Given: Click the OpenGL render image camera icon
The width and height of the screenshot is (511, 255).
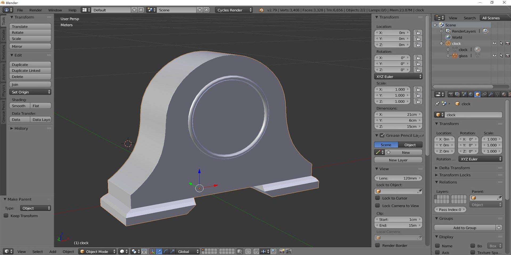Looking at the screenshot, I should coord(282,251).
